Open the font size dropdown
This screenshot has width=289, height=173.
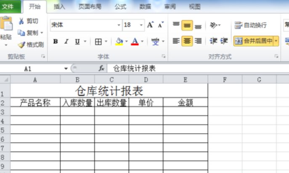tap(141, 25)
